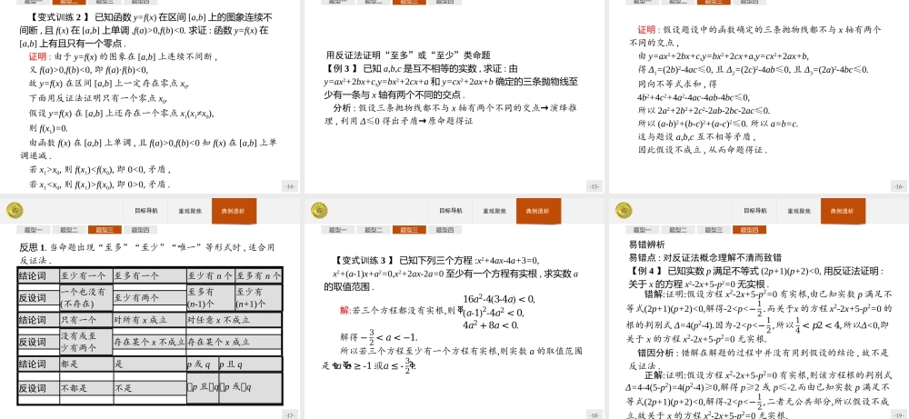Switch to 题型三 on slide 19
This screenshot has width=909, height=419.
click(x=714, y=230)
